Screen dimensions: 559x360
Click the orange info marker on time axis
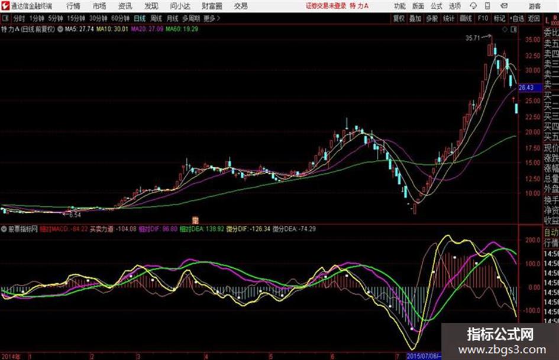(195, 220)
